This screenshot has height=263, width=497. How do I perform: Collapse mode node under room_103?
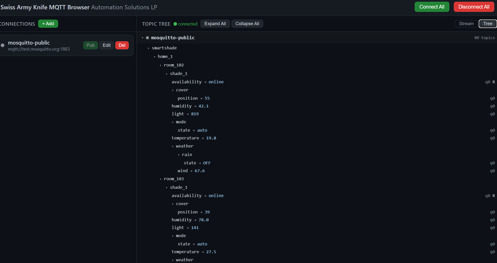point(173,236)
